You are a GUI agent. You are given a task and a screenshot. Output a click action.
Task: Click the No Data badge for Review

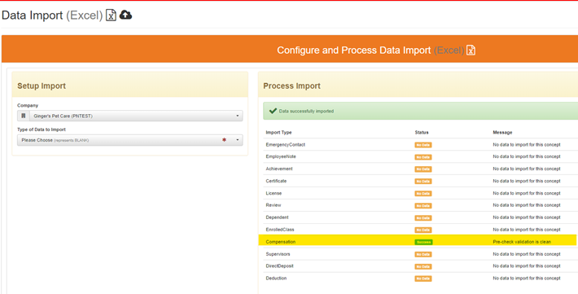[423, 206]
